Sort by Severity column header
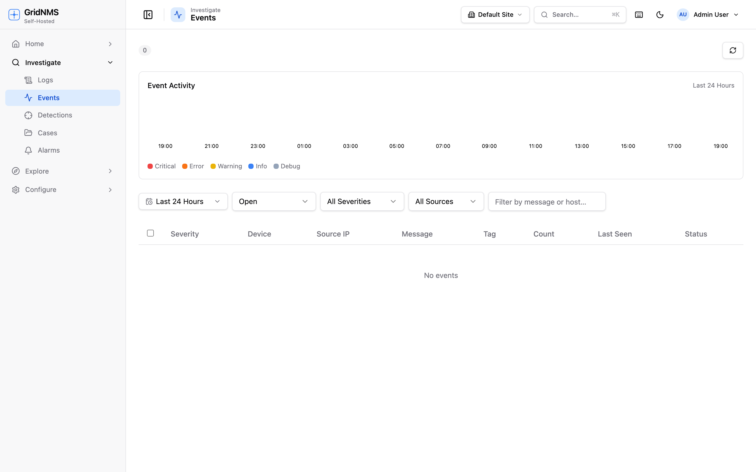 pyautogui.click(x=185, y=234)
